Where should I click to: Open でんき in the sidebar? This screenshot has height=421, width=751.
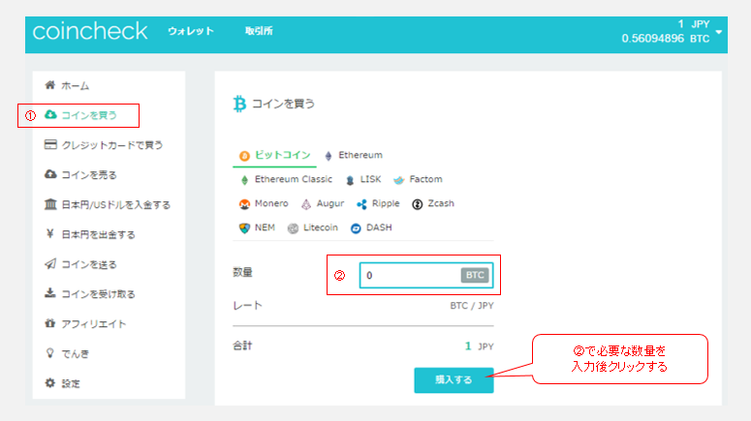76,354
